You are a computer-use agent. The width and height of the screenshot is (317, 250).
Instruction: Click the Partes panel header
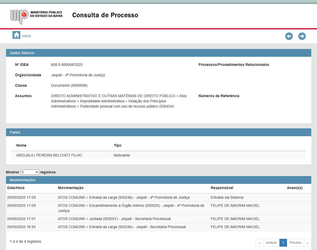click(159, 132)
